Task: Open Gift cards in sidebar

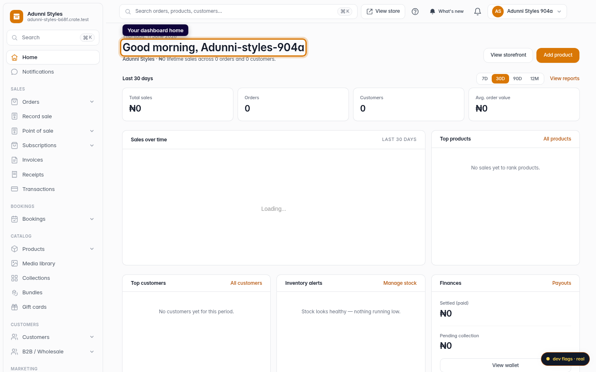Action: click(53, 307)
